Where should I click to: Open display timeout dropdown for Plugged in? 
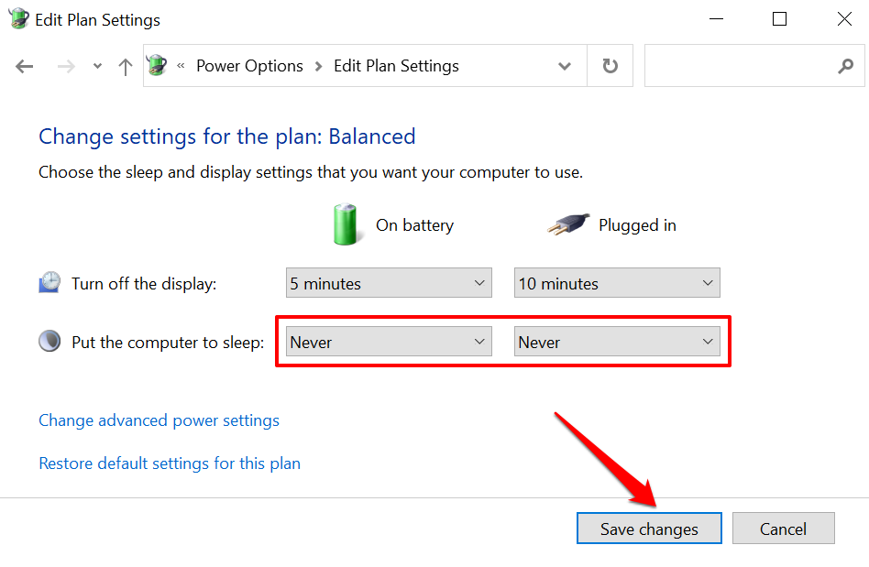(617, 284)
